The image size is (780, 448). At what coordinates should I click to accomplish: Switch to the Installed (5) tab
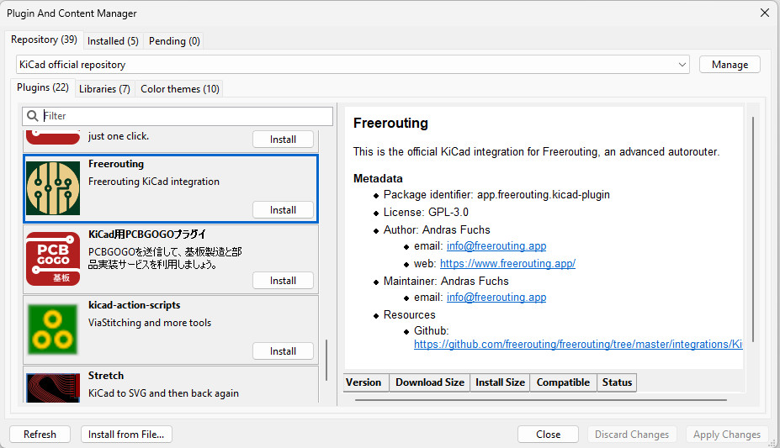pos(113,41)
